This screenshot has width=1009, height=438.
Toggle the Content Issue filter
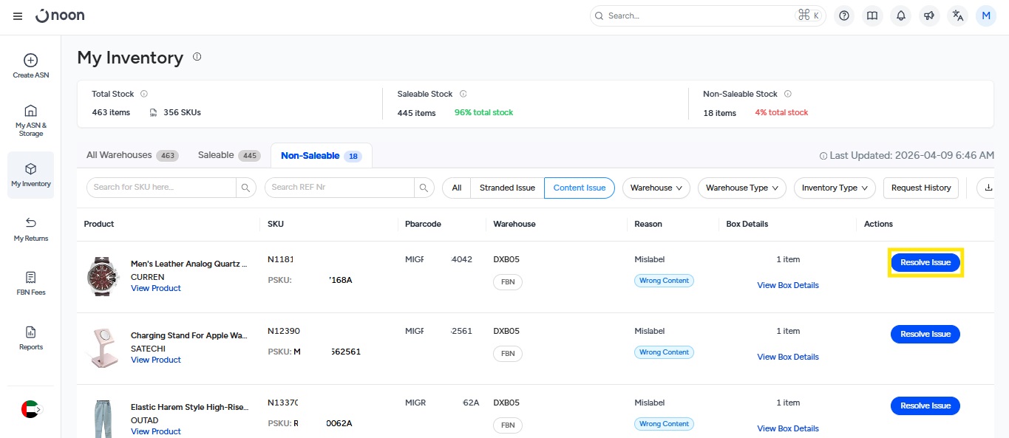pos(579,188)
